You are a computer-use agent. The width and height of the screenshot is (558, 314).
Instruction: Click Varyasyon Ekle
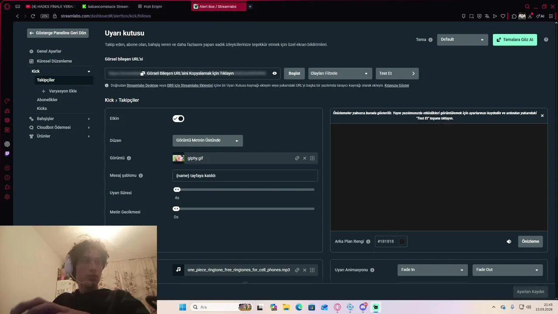59,91
